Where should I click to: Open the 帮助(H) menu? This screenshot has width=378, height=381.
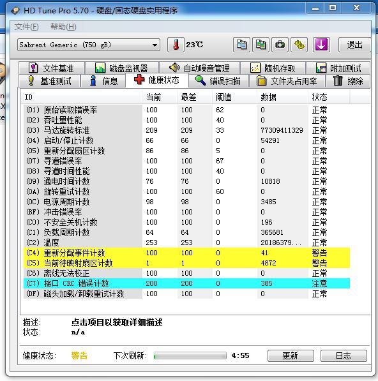pyautogui.click(x=63, y=27)
